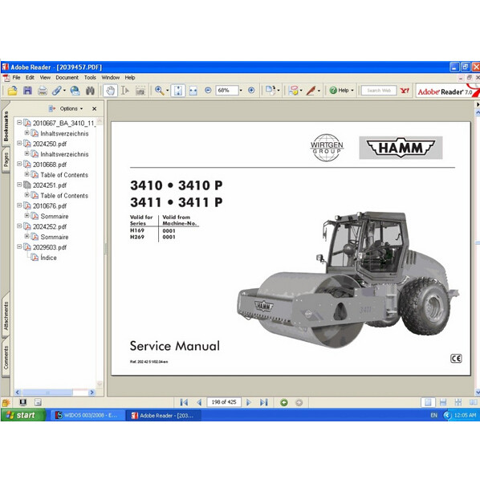Click the zoom percentage field

coord(227,91)
